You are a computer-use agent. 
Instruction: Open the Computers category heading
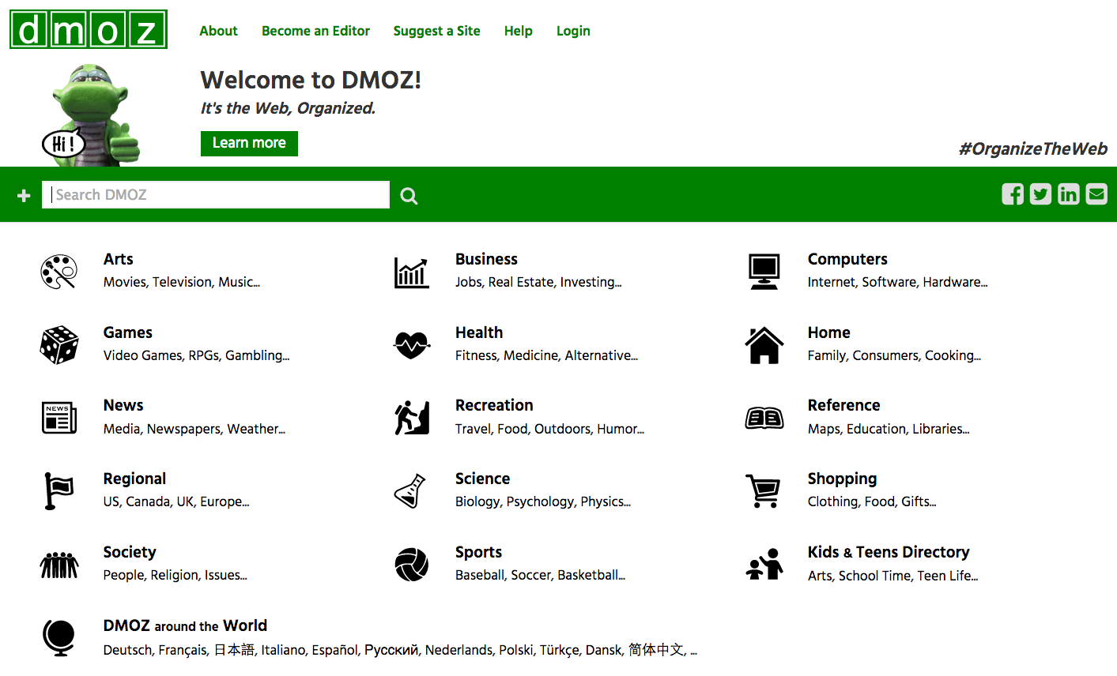tap(847, 259)
